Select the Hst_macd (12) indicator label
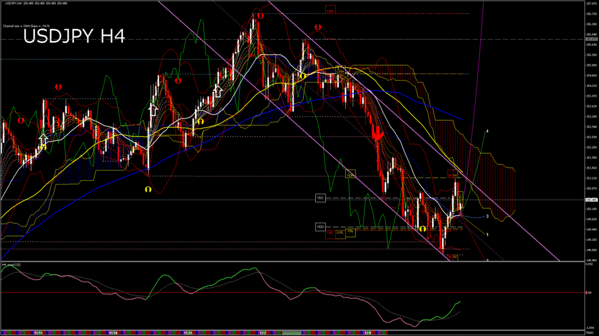The image size is (599, 336). pyautogui.click(x=12, y=265)
